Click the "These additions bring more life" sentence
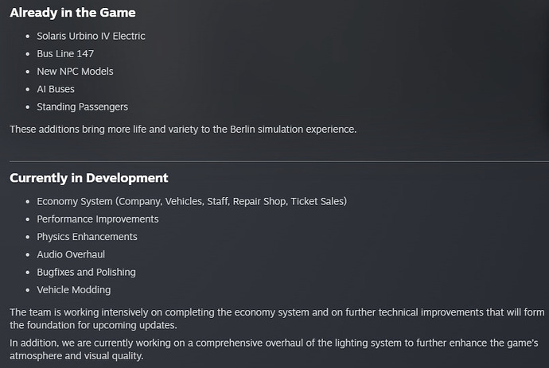This screenshot has height=368, width=549. (x=183, y=130)
